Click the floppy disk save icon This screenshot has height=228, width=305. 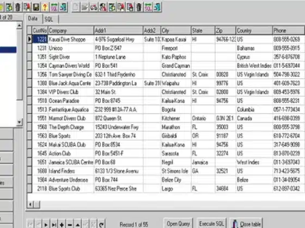pos(36,7)
